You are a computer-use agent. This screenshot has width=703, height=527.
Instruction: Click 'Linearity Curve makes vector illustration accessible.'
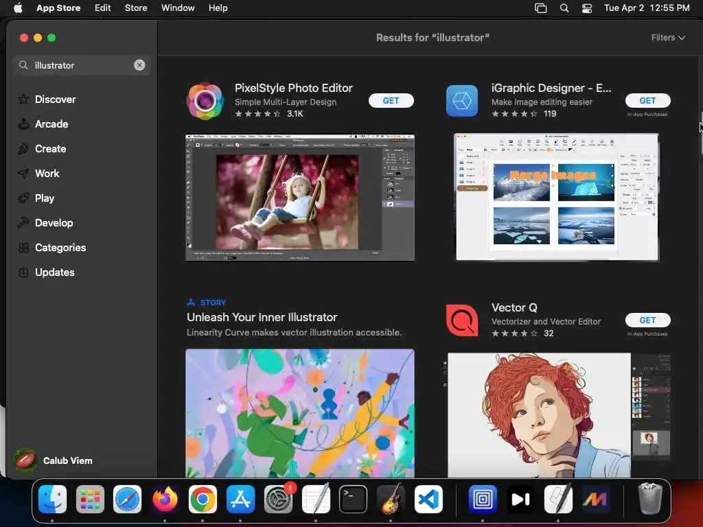[x=294, y=333]
